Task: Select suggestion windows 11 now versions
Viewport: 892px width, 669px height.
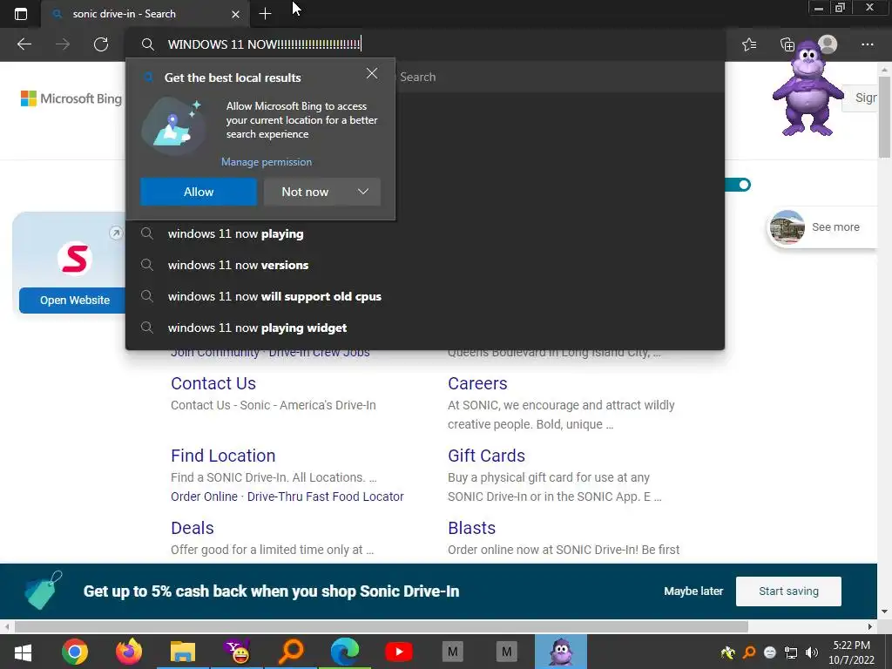Action: pyautogui.click(x=425, y=265)
